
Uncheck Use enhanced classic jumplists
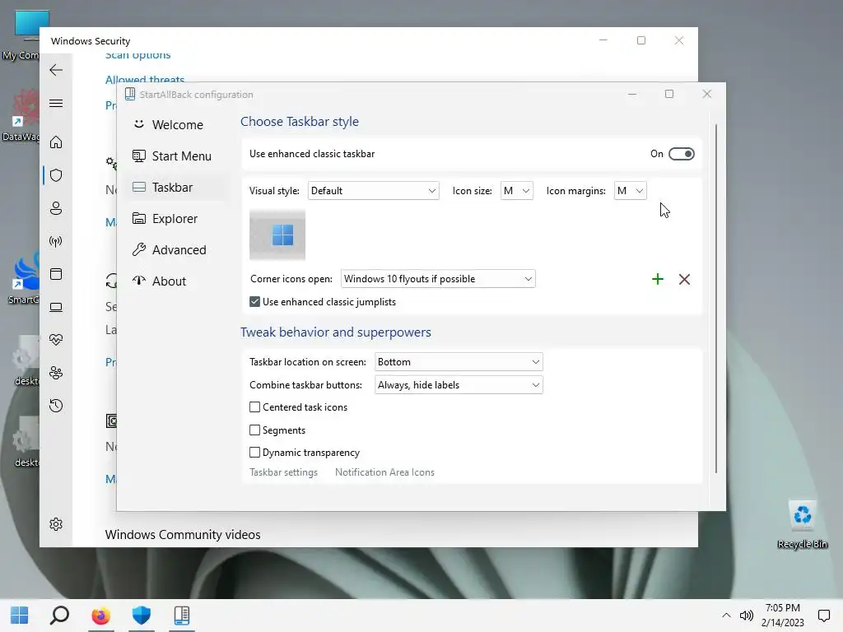(x=255, y=302)
